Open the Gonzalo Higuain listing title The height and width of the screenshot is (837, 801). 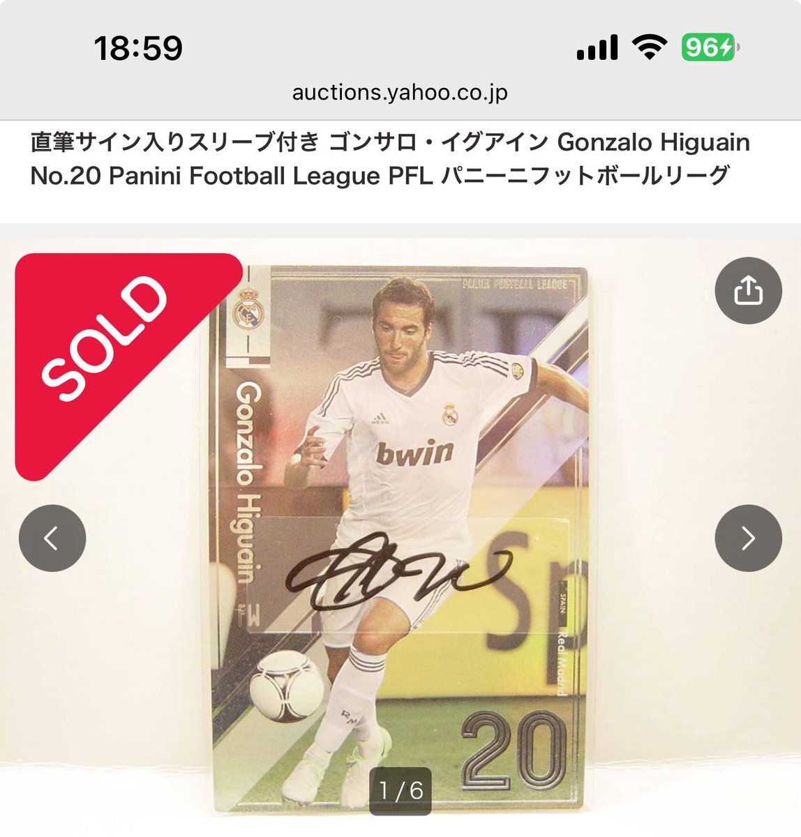390,159
